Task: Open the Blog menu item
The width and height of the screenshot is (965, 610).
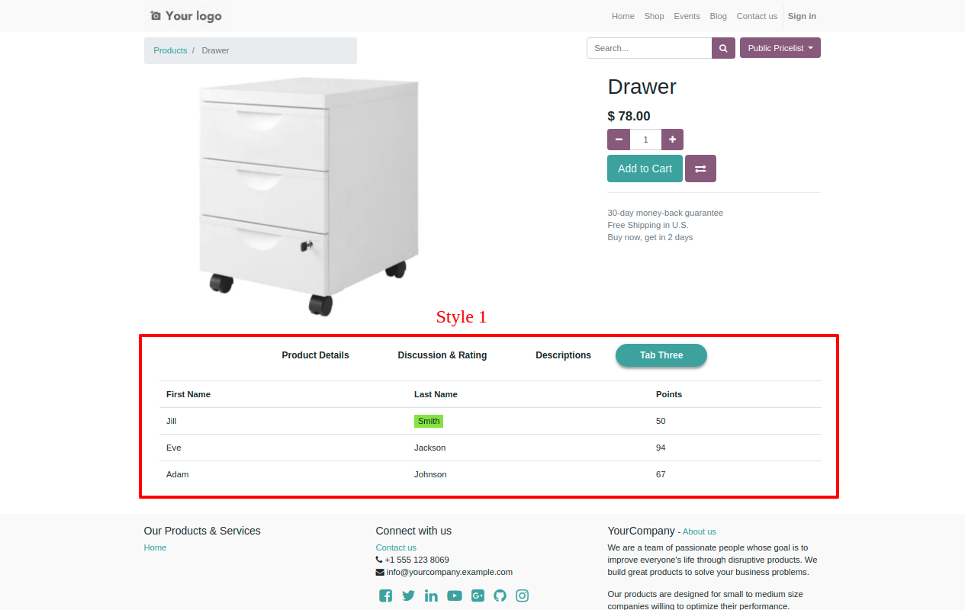Action: 719,16
